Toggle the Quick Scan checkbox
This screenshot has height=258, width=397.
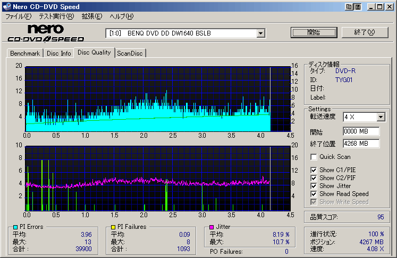pyautogui.click(x=314, y=157)
